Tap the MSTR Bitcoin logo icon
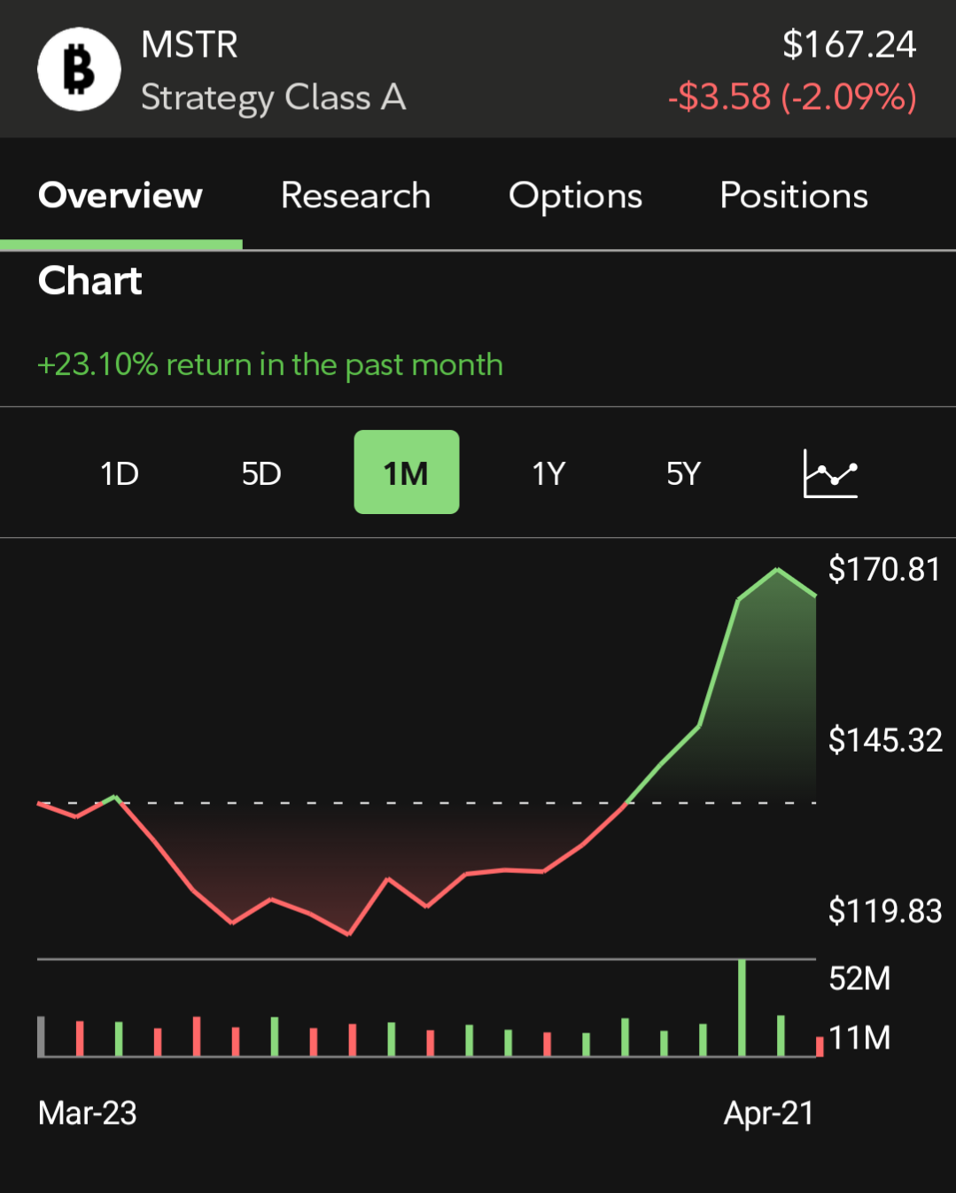This screenshot has height=1193, width=956. tap(79, 69)
